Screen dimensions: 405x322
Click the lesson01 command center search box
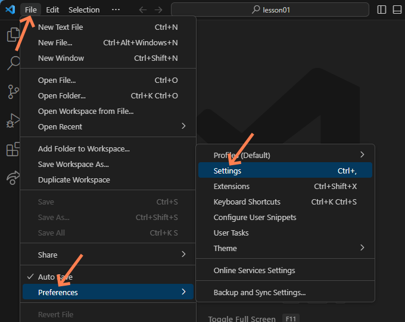270,10
